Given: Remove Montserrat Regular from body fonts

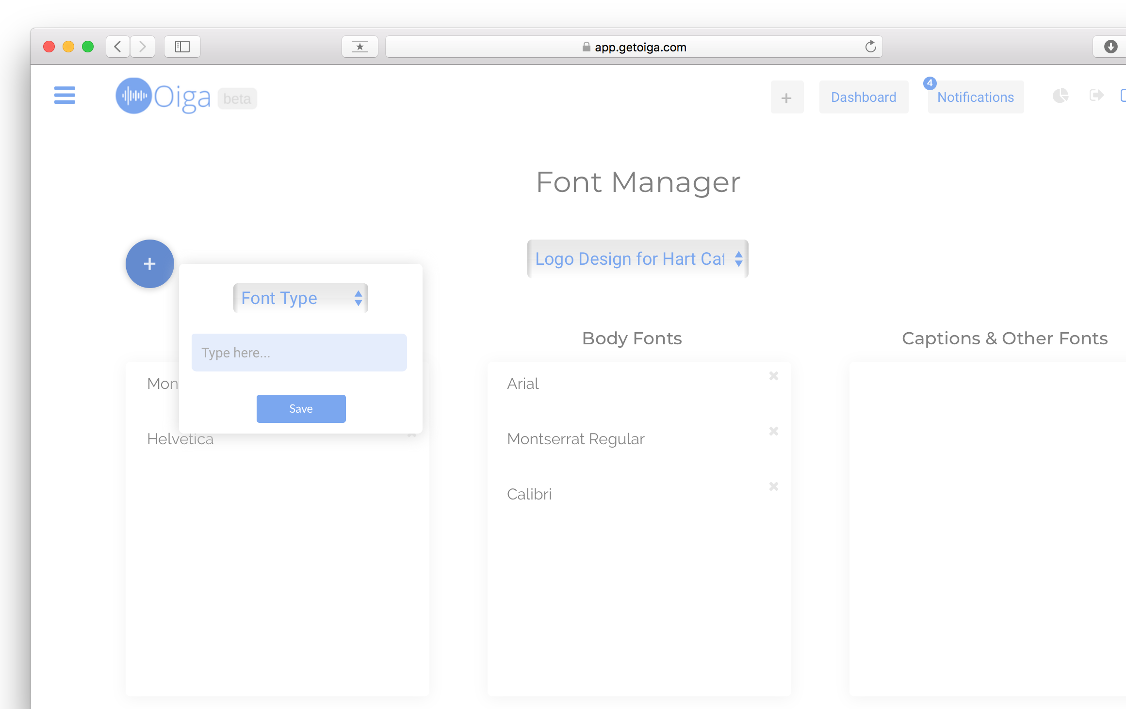Looking at the screenshot, I should coord(773,431).
